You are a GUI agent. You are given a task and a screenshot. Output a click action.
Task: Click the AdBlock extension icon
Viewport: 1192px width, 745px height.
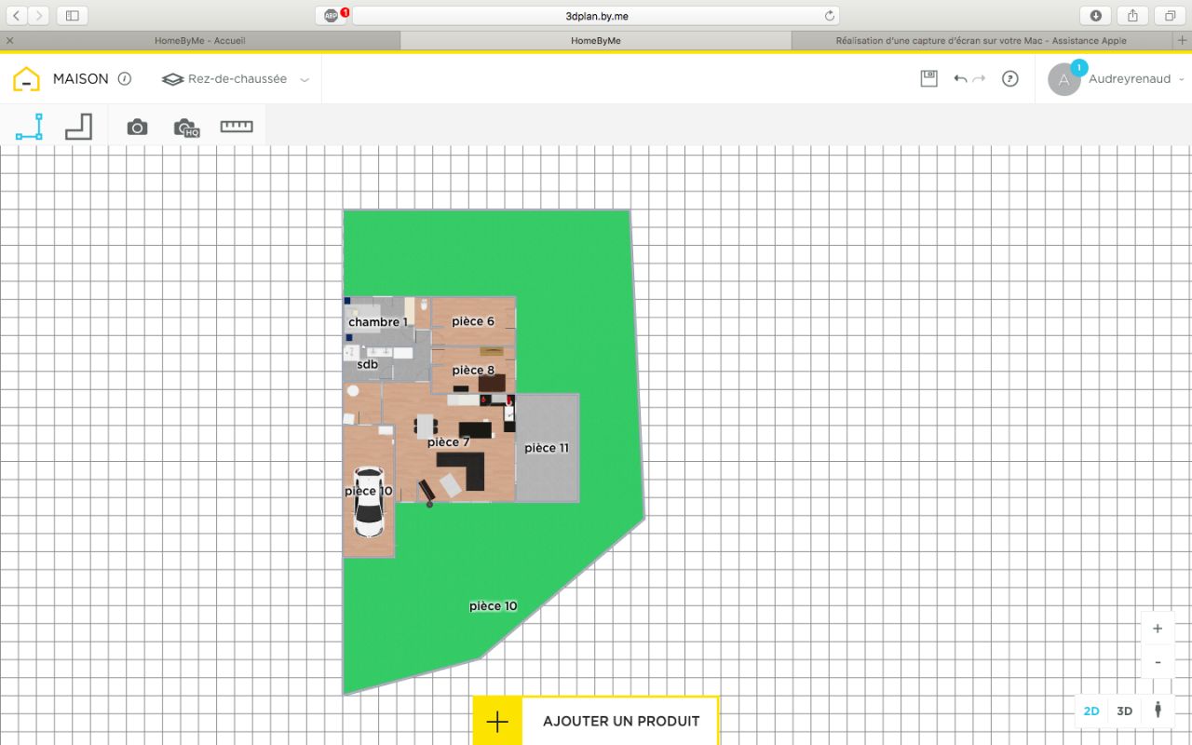pyautogui.click(x=332, y=16)
